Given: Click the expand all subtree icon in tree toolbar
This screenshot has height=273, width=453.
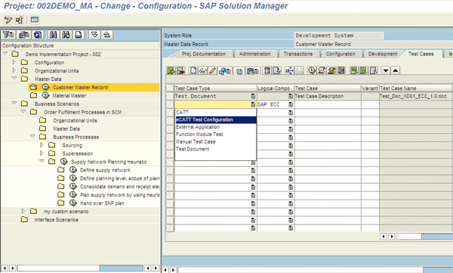Looking at the screenshot, I should (94, 35).
